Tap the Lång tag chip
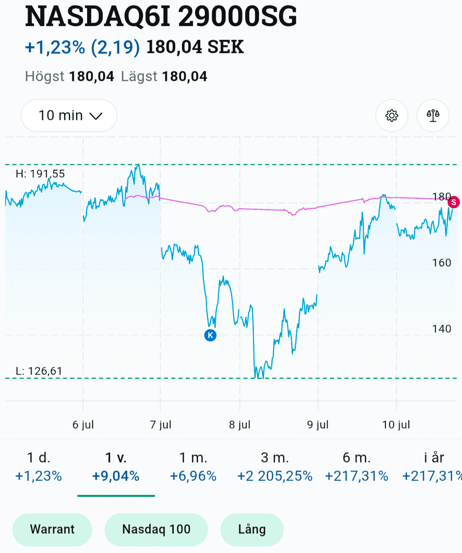 (x=252, y=530)
